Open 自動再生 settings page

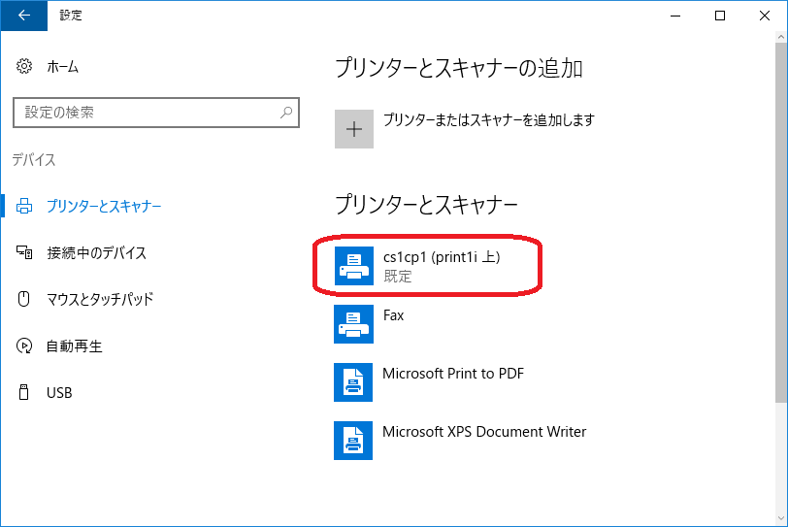(x=75, y=346)
